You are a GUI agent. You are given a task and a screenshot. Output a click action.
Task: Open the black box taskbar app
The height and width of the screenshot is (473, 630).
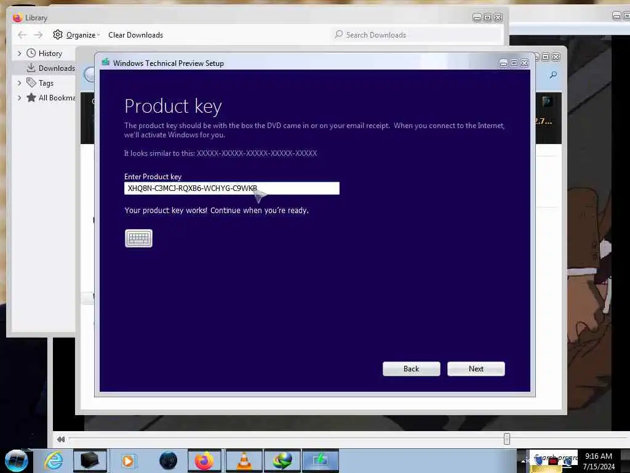90,461
